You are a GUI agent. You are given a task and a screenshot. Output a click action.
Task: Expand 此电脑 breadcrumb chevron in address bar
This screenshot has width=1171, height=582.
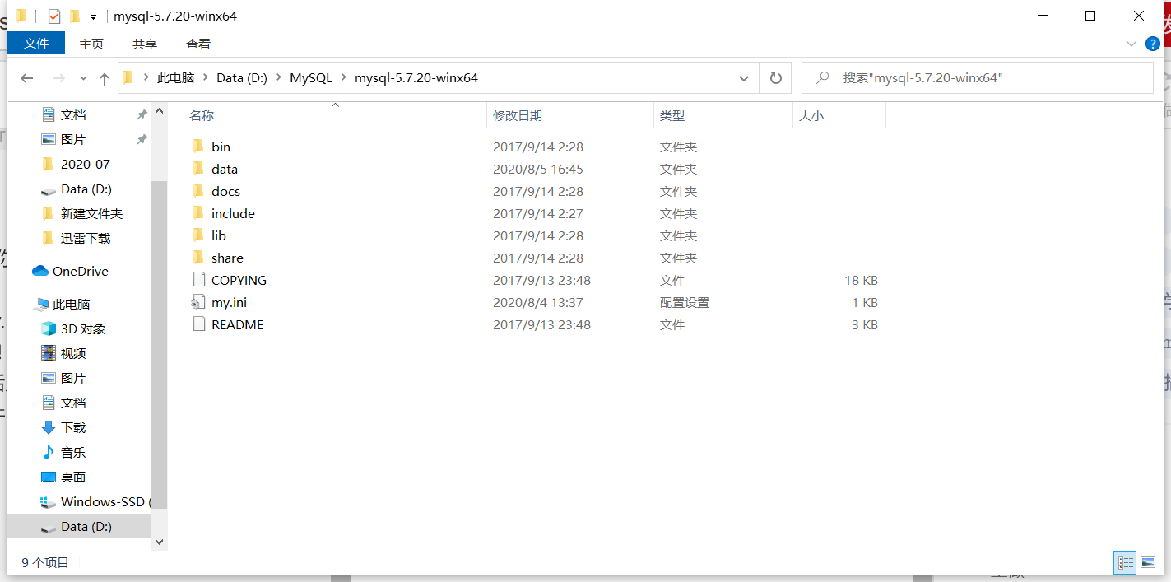click(205, 78)
